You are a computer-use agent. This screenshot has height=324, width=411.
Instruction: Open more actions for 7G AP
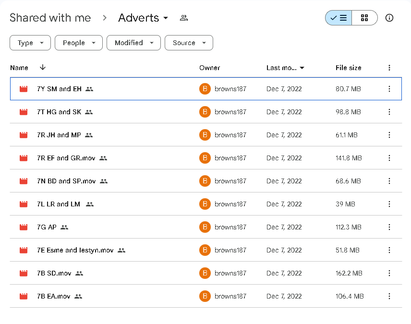point(389,227)
